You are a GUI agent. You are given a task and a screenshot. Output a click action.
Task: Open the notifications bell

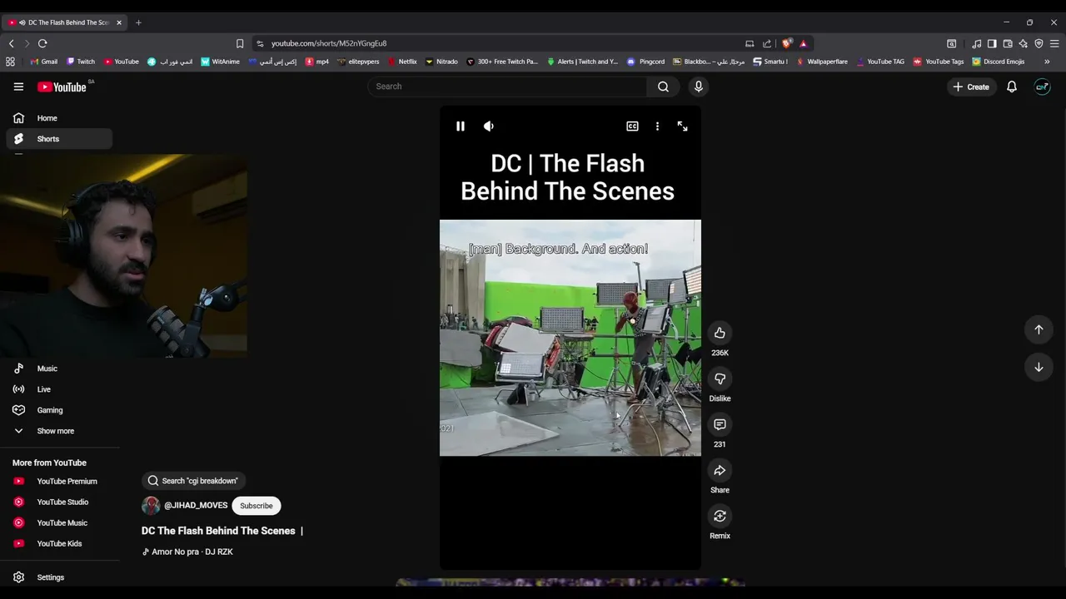click(x=1012, y=87)
